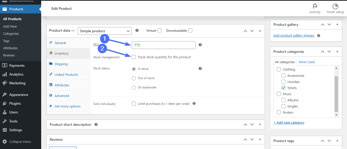Click the Activity flag icon
Viewport: 347px width, 149px height.
315,6
